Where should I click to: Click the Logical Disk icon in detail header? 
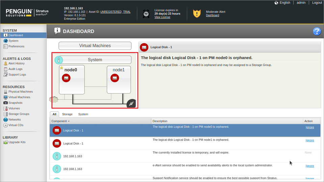pos(144,47)
